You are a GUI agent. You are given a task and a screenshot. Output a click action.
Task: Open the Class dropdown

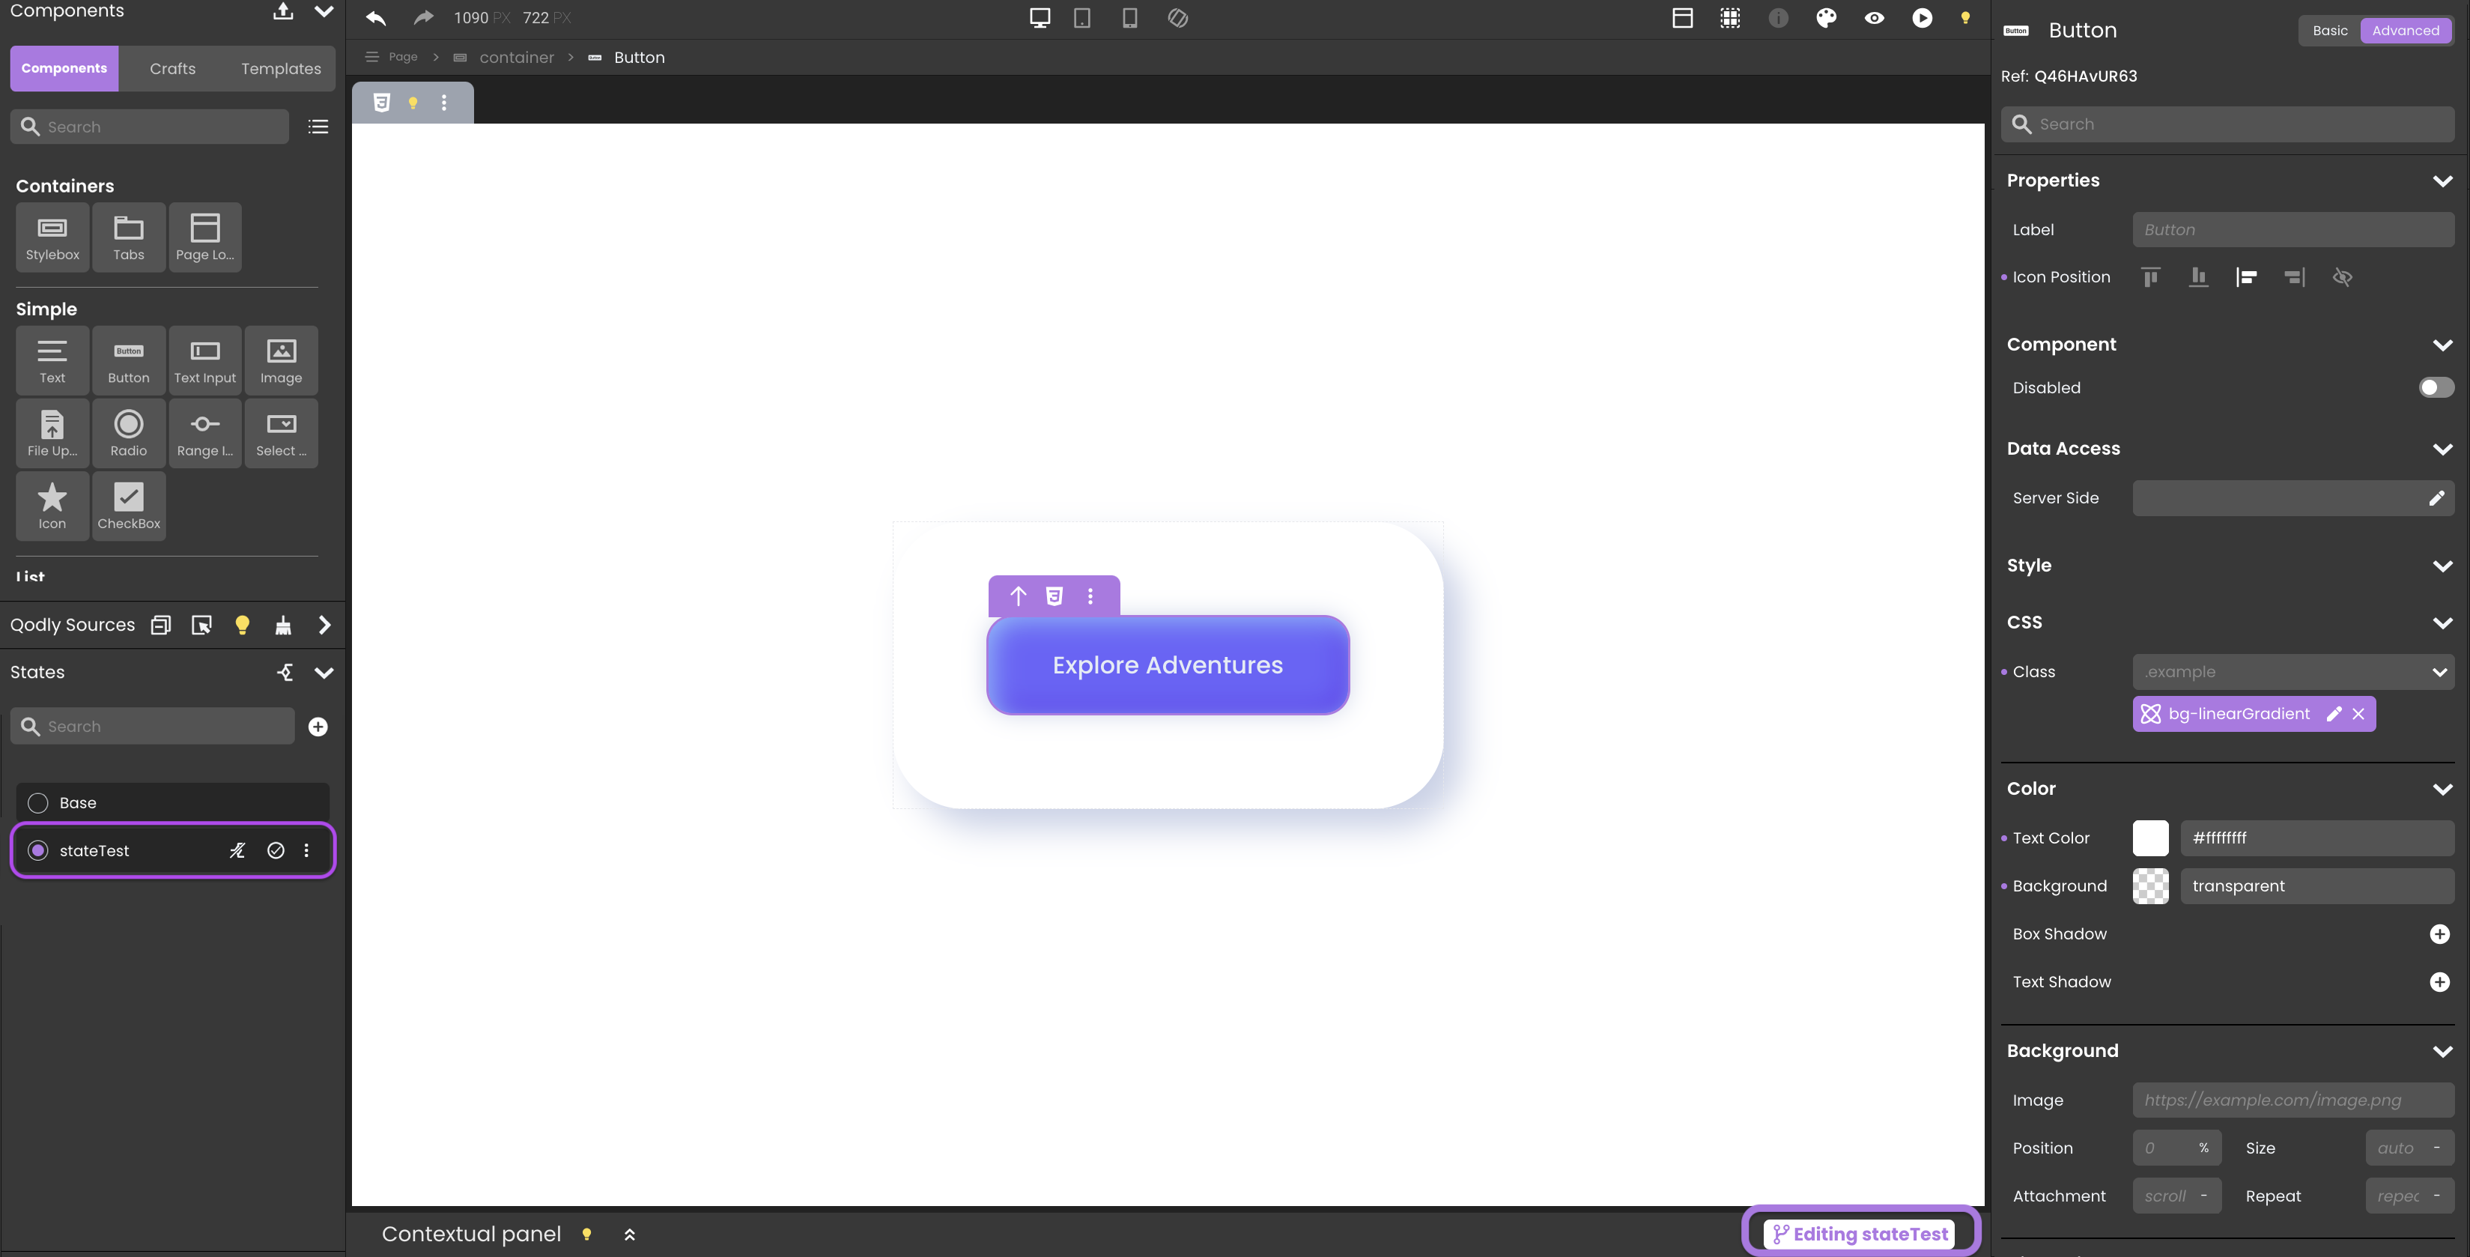2293,672
